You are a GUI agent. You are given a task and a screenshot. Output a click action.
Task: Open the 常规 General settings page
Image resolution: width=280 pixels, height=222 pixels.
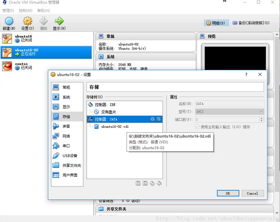[67, 87]
